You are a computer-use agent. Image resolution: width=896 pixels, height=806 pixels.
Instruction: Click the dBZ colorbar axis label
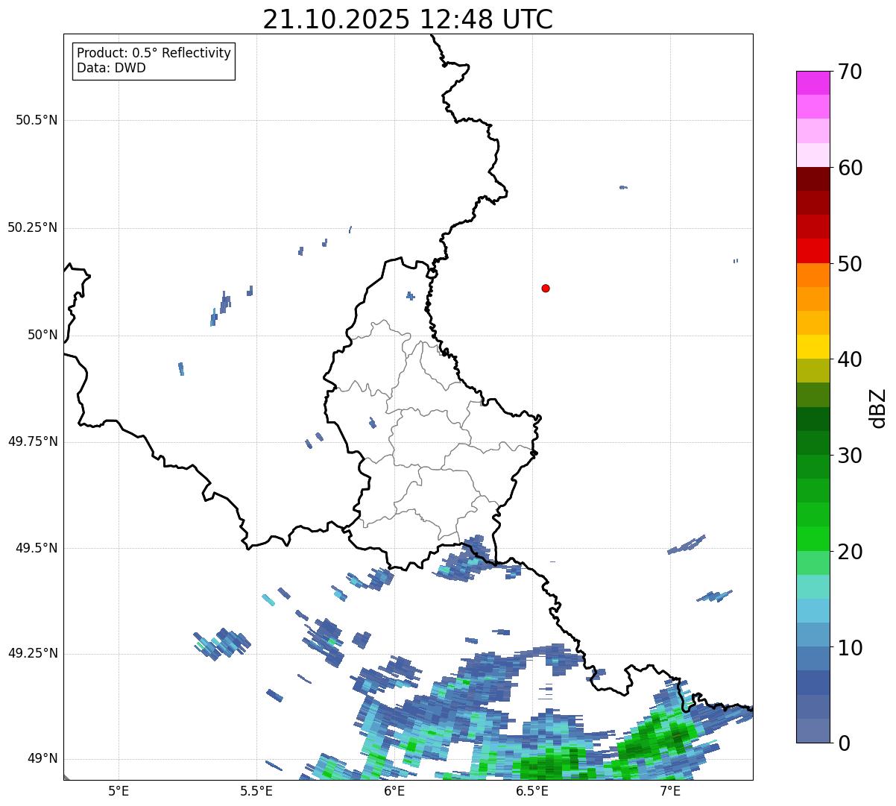(x=878, y=407)
